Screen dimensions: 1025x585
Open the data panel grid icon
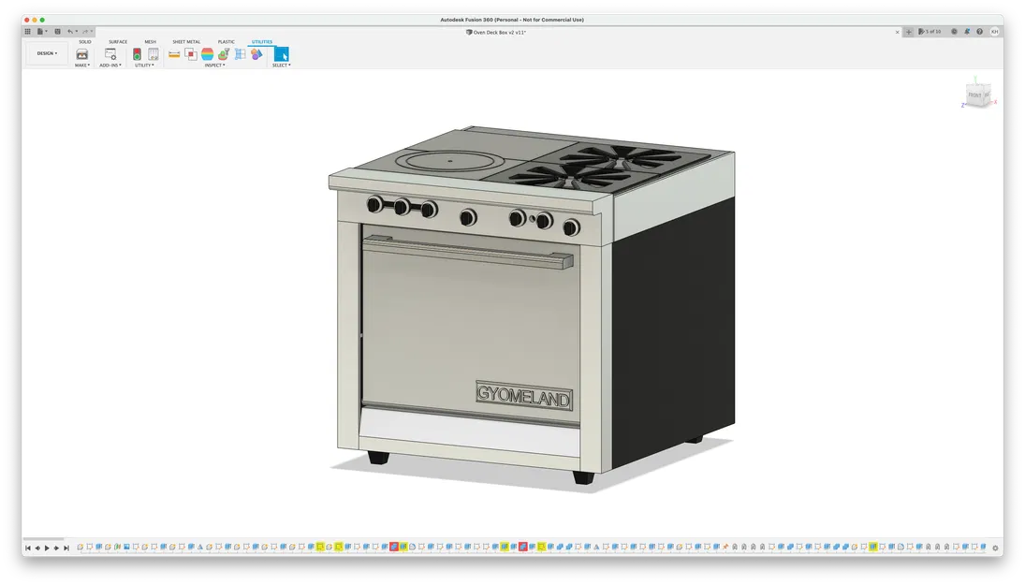point(27,32)
